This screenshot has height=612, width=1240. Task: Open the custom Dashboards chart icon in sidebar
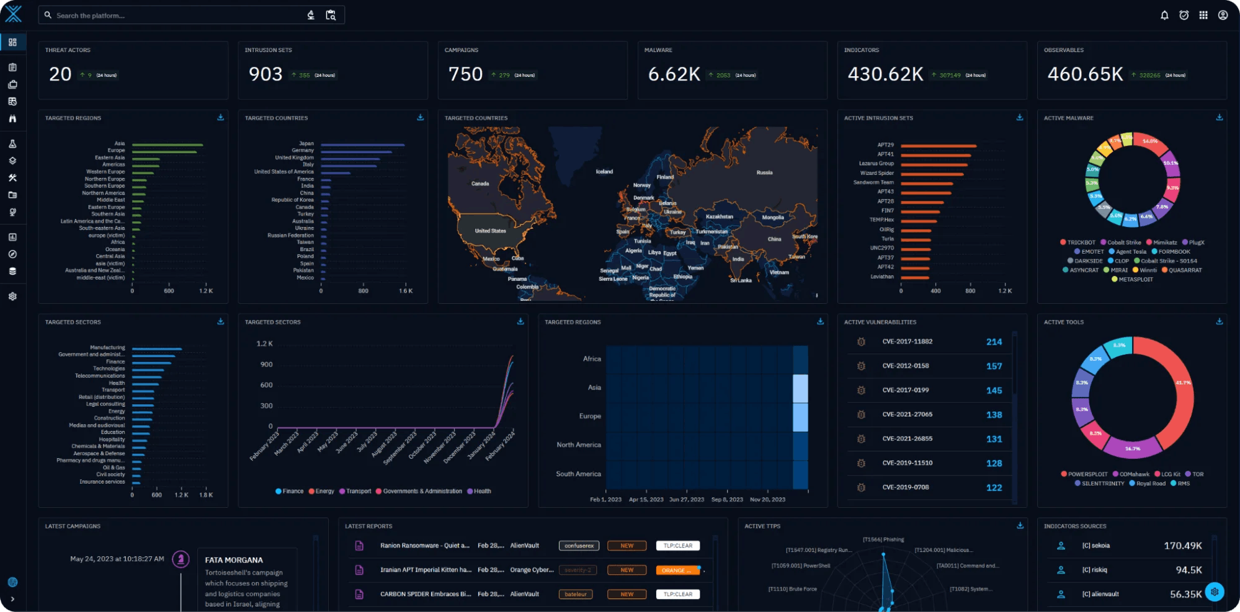pyautogui.click(x=12, y=237)
